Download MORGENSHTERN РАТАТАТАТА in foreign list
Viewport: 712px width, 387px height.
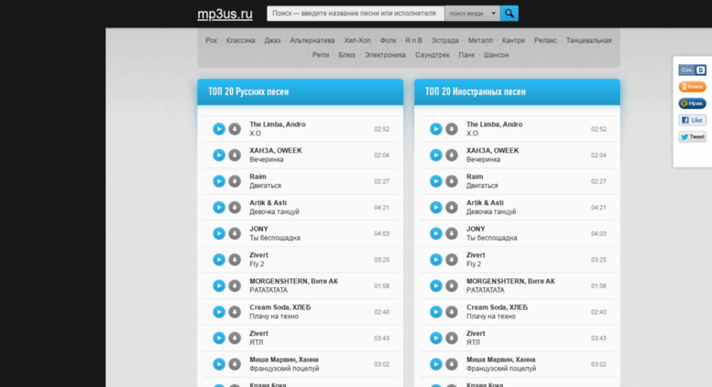click(452, 286)
